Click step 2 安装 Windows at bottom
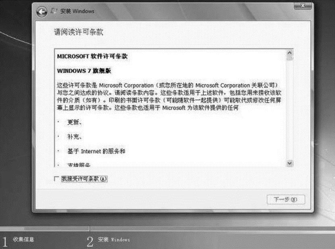 pos(108,241)
